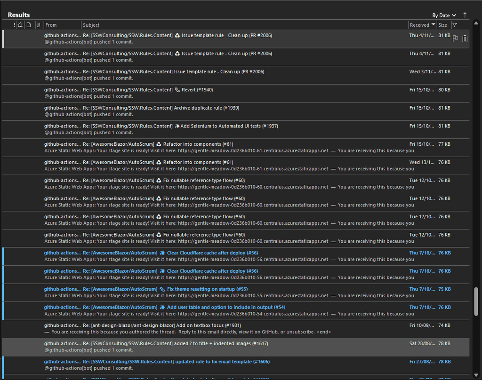Sort emails by the From column header
The image size is (482, 380).
[x=49, y=24]
